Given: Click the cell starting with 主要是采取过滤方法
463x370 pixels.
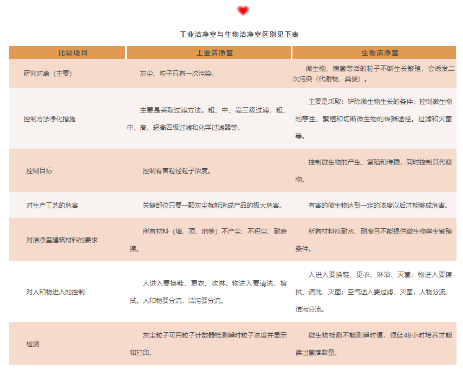Looking at the screenshot, I should point(208,118).
